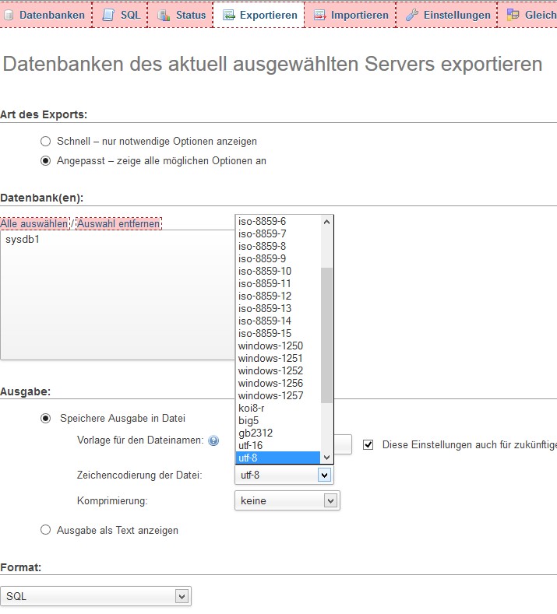
Task: Click the Importieren tab icon
Action: click(320, 16)
